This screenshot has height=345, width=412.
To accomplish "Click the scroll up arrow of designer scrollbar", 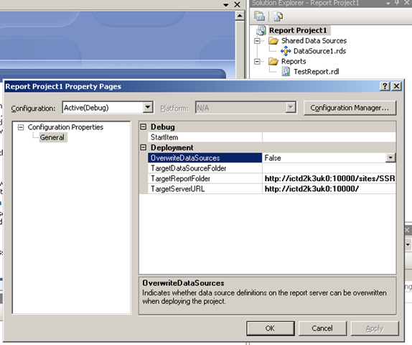I will (x=240, y=16).
